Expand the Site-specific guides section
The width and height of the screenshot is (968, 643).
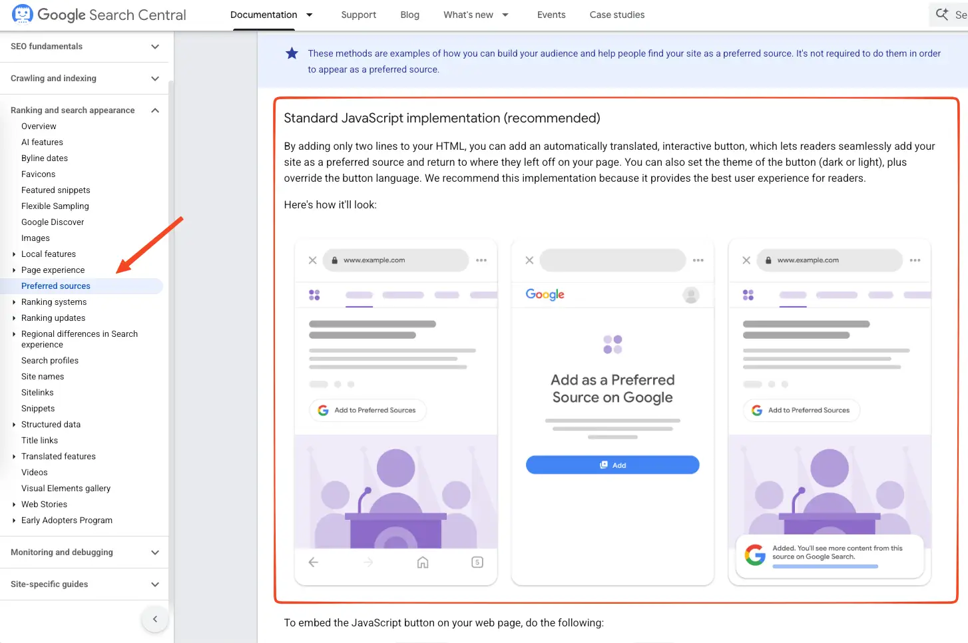point(155,584)
